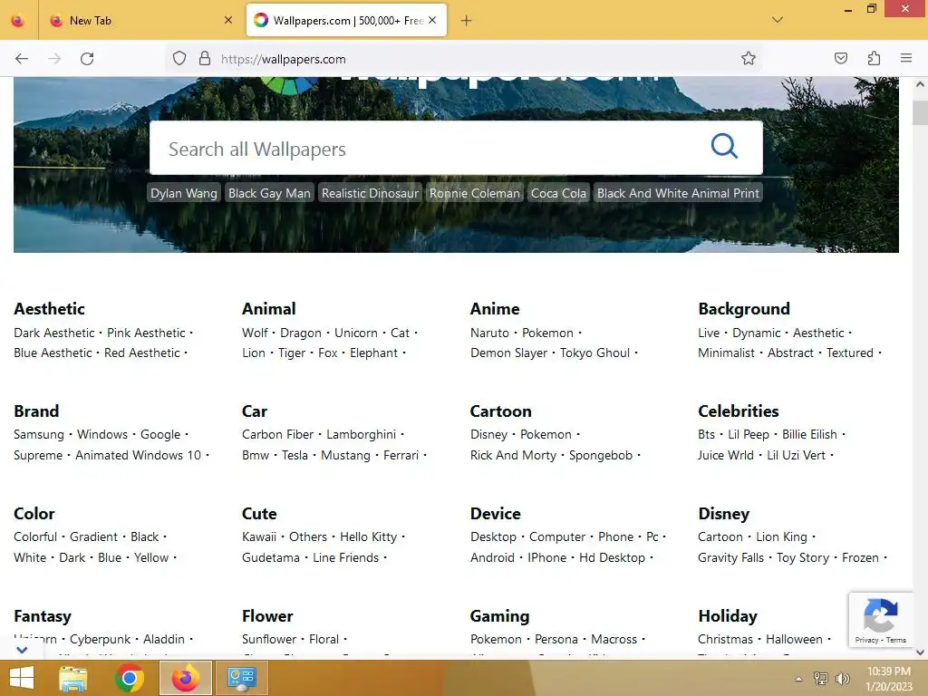Close the Wallpapers.com tab
This screenshot has width=928, height=696.
432,20
